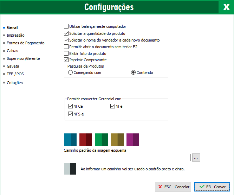The width and height of the screenshot is (234, 195).
Task: Go to Formas de Pagamento section
Action: point(25,43)
